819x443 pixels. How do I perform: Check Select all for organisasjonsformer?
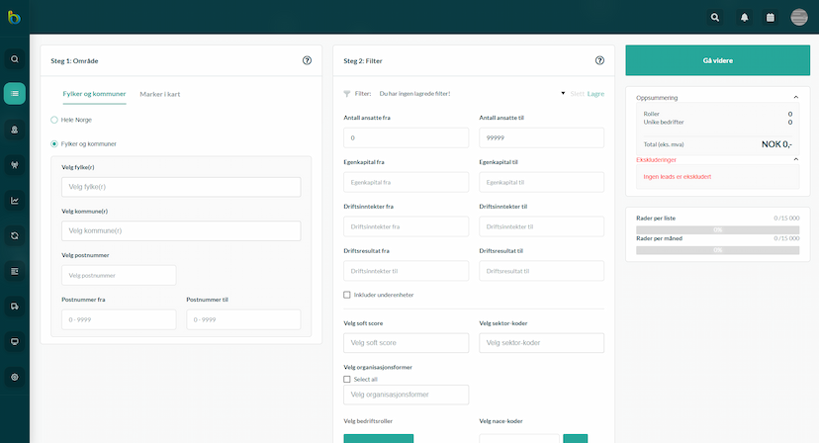coord(347,380)
